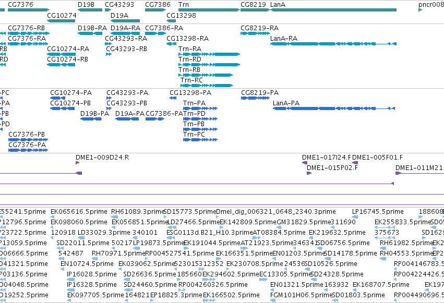The image size is (444, 303).
Task: Click the 'CG8219-RA' transcript label
Action: click(x=260, y=28)
